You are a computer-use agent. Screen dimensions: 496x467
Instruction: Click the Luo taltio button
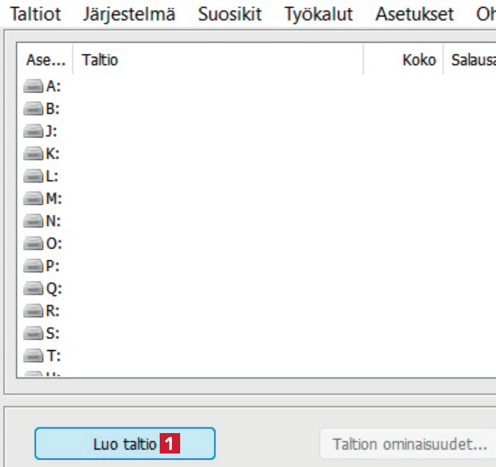(x=125, y=444)
